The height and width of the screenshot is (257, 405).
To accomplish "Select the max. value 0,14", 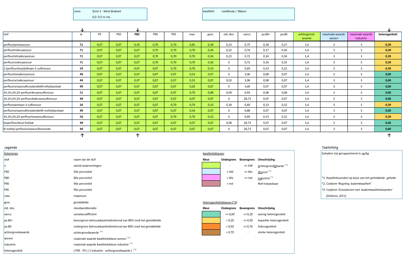I will pyautogui.click(x=192, y=111).
